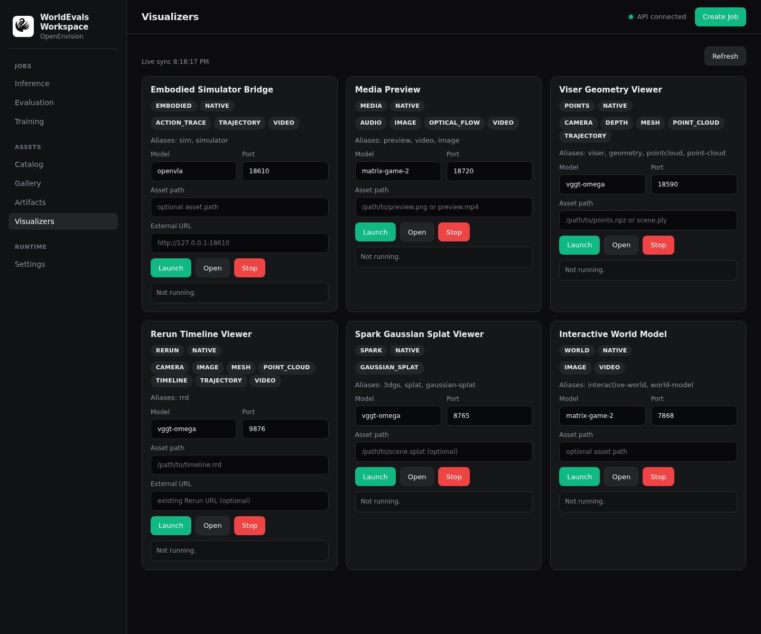761x634 pixels.
Task: Launch the Spark Gaussian Splat Viewer
Action: [375, 477]
